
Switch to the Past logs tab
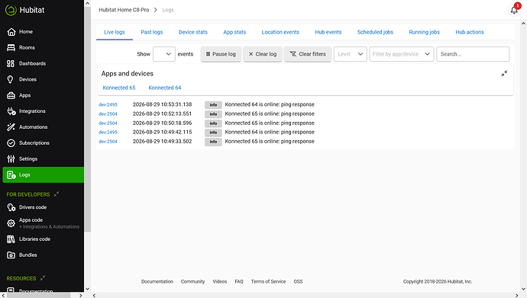click(151, 32)
